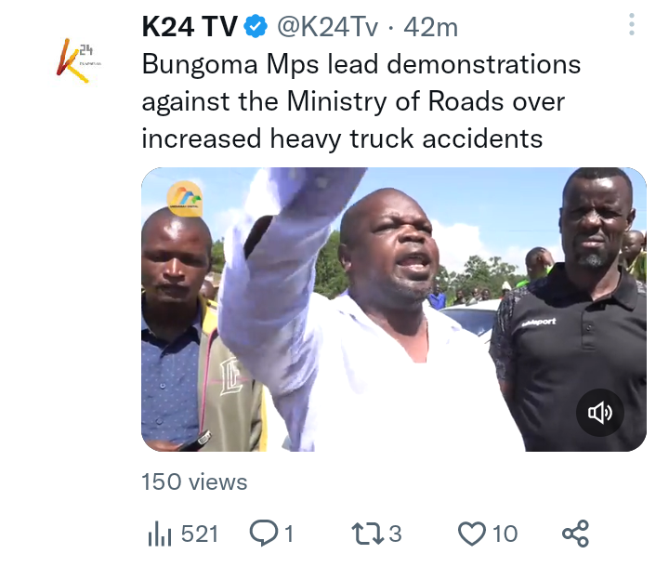Click the K24 TV display name
This screenshot has height=567, width=669.
click(x=190, y=26)
